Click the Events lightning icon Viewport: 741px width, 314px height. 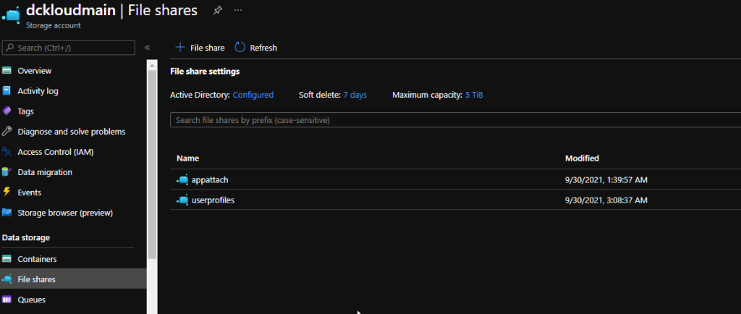pos(6,192)
